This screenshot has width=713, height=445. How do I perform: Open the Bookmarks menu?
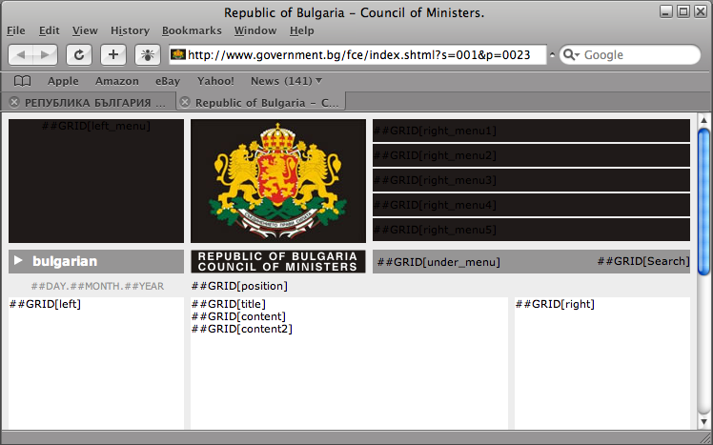pos(192,30)
